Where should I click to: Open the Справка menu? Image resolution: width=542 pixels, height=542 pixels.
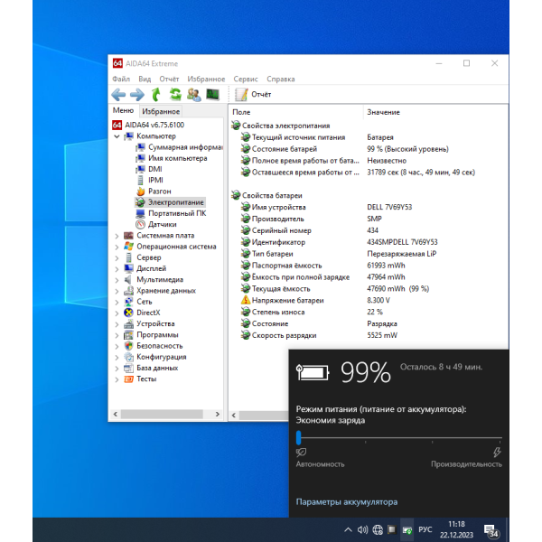coord(281,79)
